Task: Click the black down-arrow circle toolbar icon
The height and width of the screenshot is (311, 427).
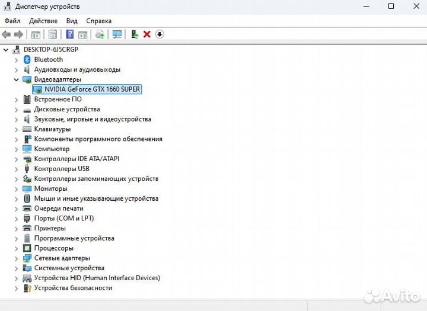Action: pos(160,34)
